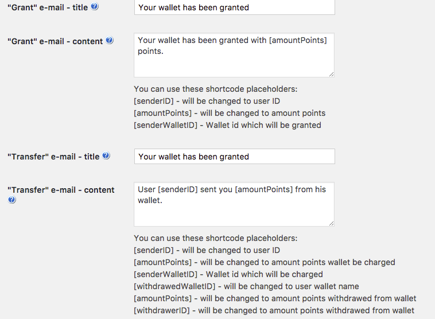435x319 pixels.
Task: Click the "Transfer" e-mail - title label
Action: coord(53,157)
